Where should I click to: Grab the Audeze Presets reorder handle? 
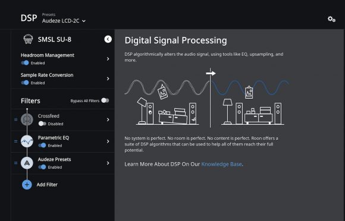click(x=15, y=163)
